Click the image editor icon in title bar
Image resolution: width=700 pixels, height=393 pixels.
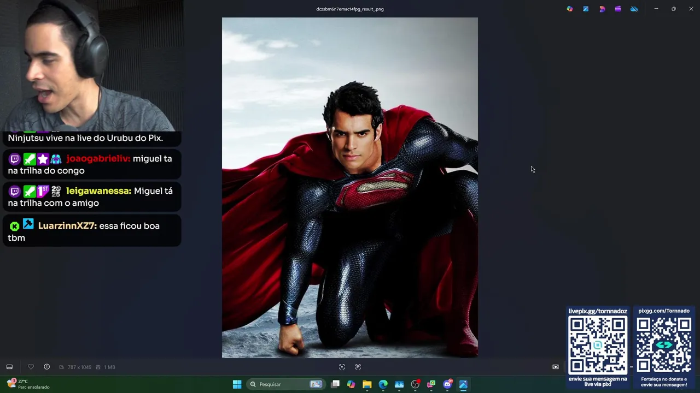coord(586,9)
